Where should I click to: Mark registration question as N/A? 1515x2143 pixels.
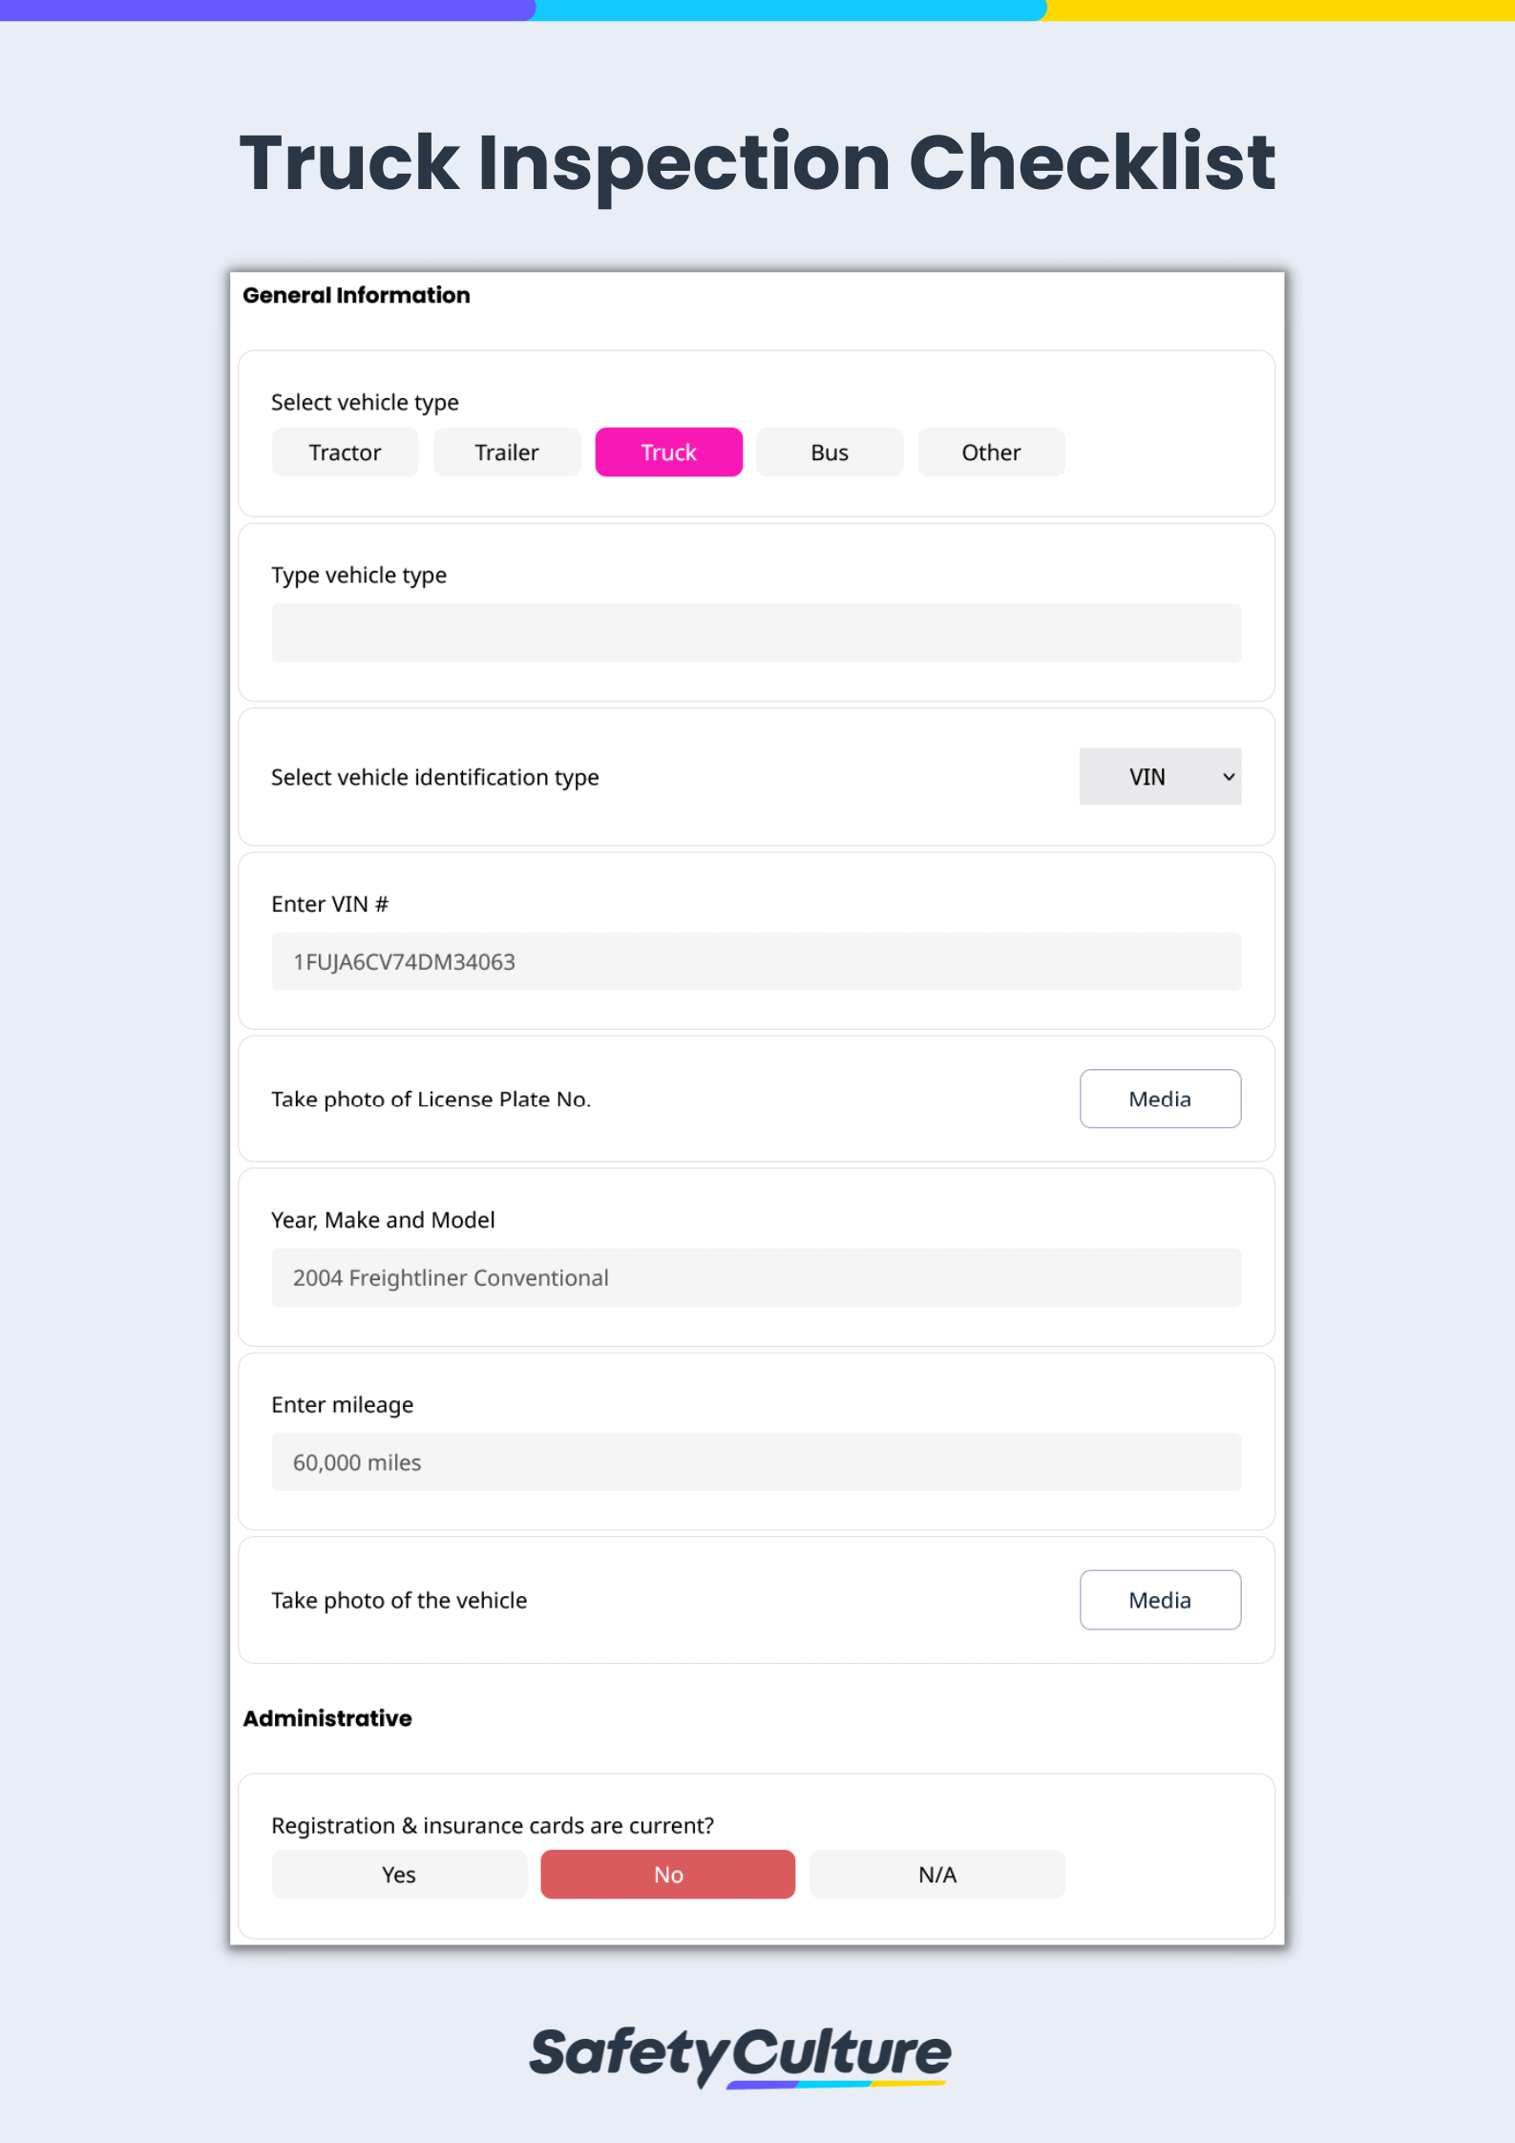coord(937,1874)
